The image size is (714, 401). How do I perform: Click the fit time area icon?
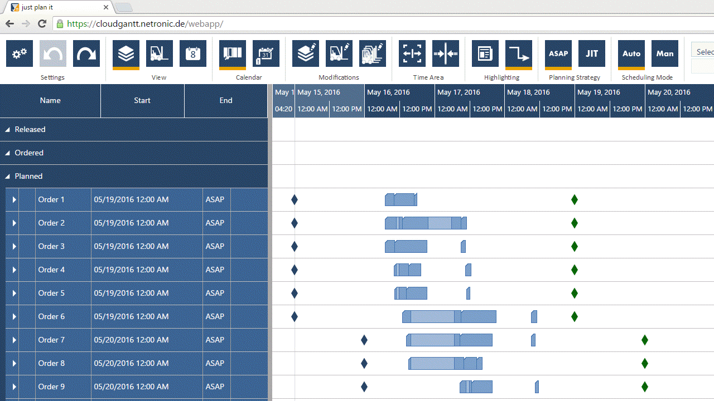tap(412, 54)
